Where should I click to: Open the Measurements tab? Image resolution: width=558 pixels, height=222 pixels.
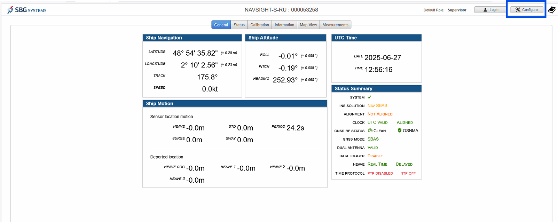tap(335, 25)
